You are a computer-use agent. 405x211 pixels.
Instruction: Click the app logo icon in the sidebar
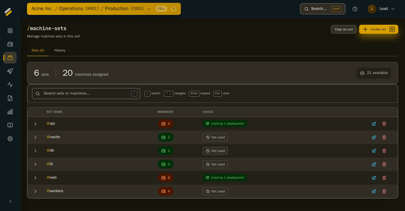8,12
